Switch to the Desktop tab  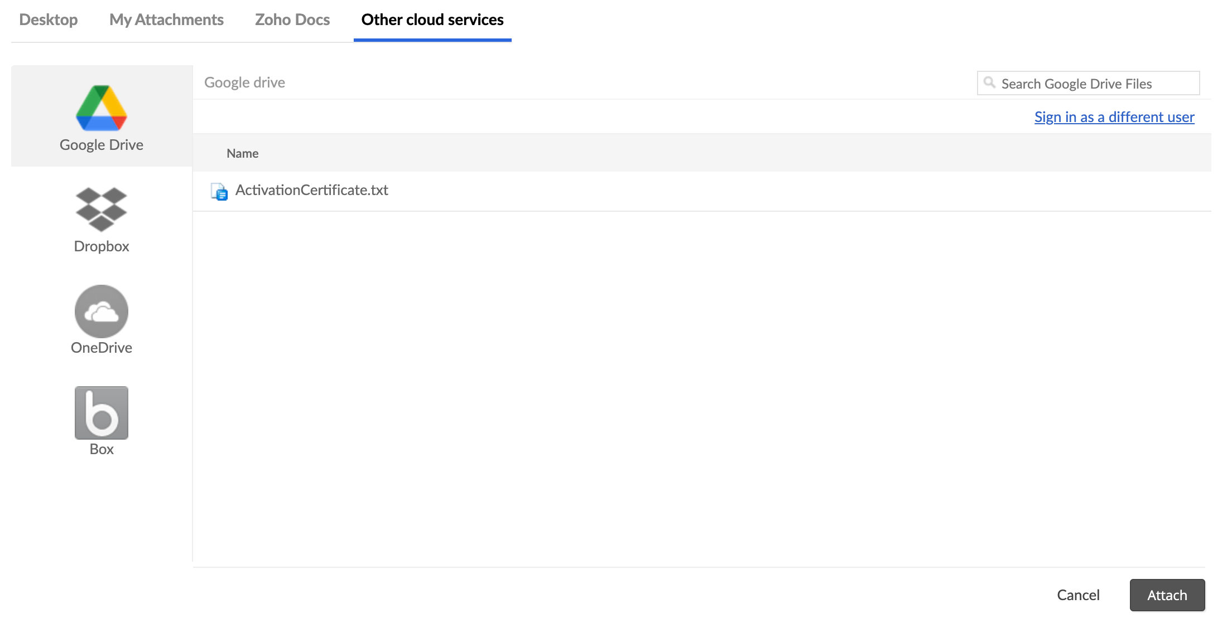tap(49, 20)
